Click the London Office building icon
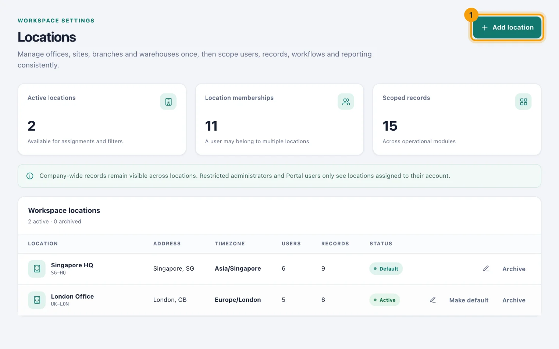Screen dimensions: 559x349 tap(37, 300)
